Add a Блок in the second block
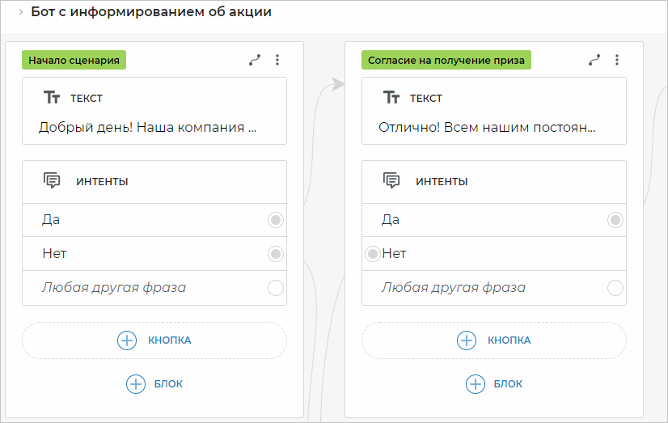This screenshot has width=668, height=423. click(494, 384)
